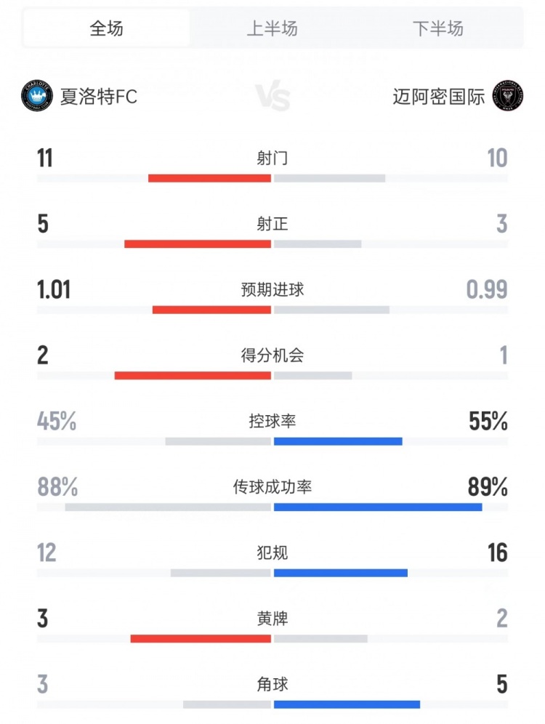Select the 预期进球 (expected goals) stat
The image size is (545, 724).
click(272, 289)
